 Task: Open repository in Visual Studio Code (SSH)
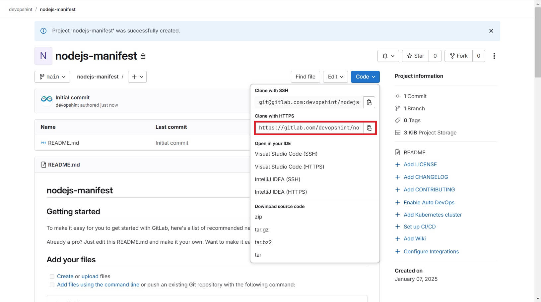point(286,154)
